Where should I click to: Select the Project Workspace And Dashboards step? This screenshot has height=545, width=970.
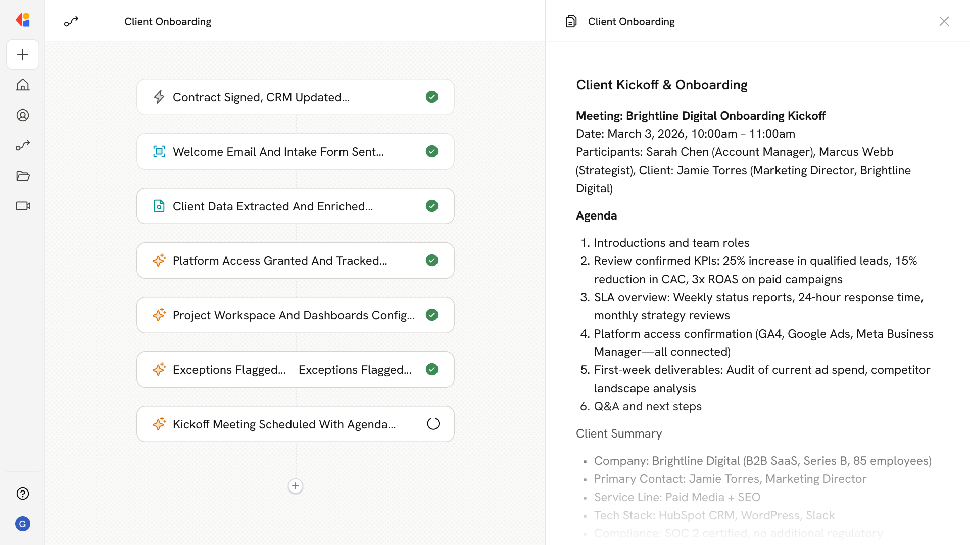(293, 315)
